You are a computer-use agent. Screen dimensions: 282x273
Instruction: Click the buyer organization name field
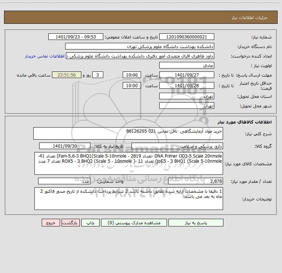coord(140,46)
